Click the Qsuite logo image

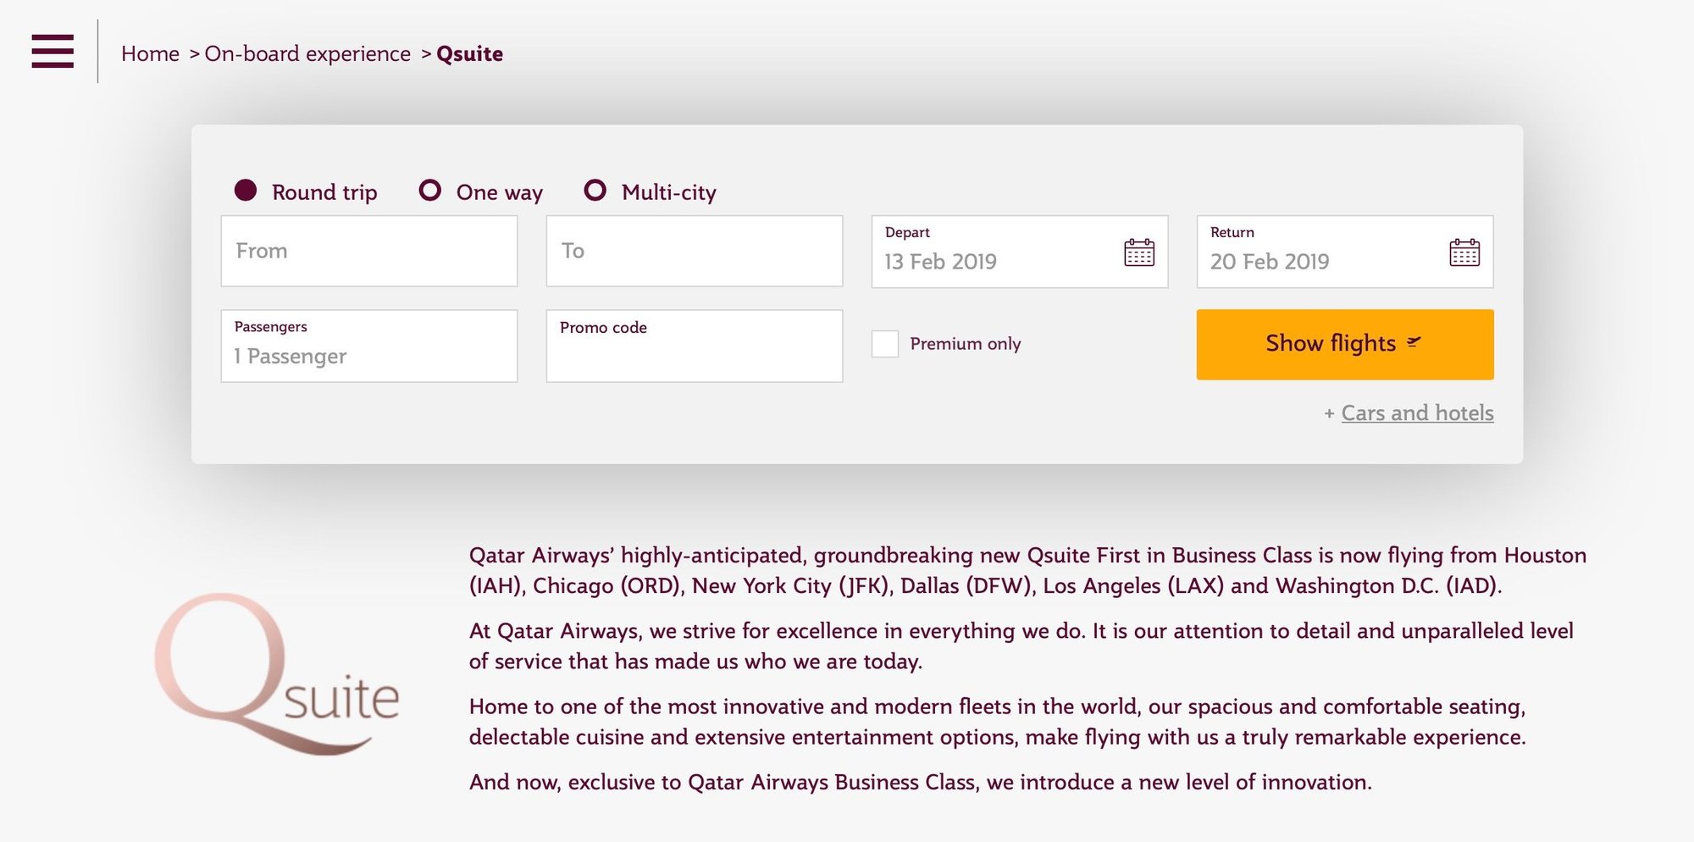(276, 673)
